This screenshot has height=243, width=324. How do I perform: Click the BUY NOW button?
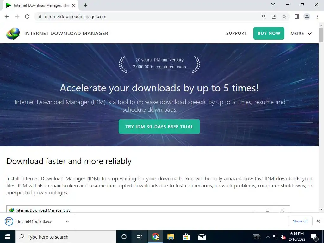pos(269,33)
